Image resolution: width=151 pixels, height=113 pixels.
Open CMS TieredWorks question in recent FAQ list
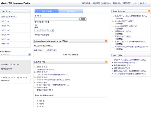pos(53,75)
